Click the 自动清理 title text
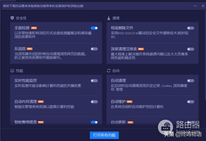Screen dimensions: 206x141 click(118, 80)
